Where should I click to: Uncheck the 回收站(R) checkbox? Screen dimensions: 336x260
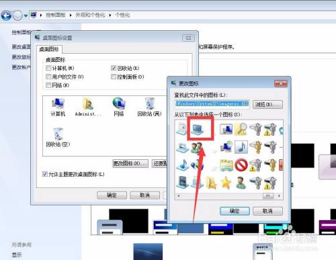pos(114,68)
